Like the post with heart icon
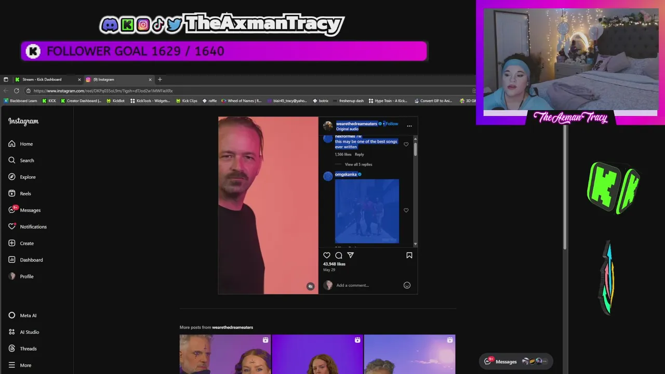 coord(327,255)
